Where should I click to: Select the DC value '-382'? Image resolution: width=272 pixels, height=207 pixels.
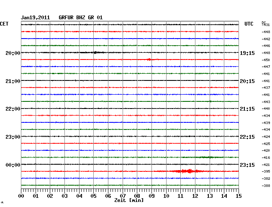(x=266, y=179)
